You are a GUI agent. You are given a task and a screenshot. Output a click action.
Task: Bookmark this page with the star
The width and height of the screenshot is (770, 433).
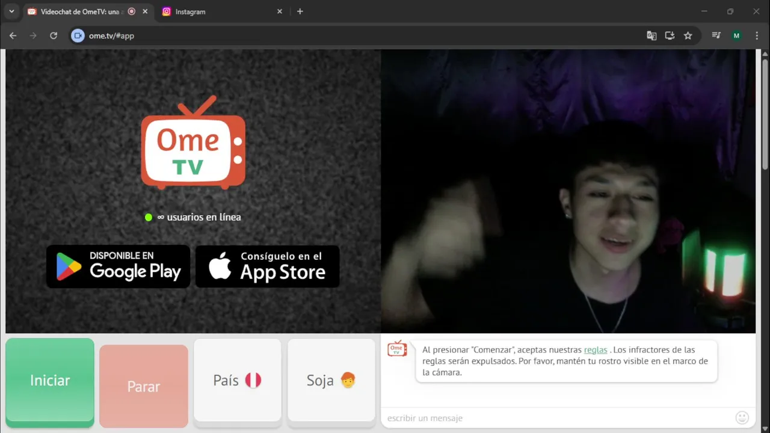688,35
